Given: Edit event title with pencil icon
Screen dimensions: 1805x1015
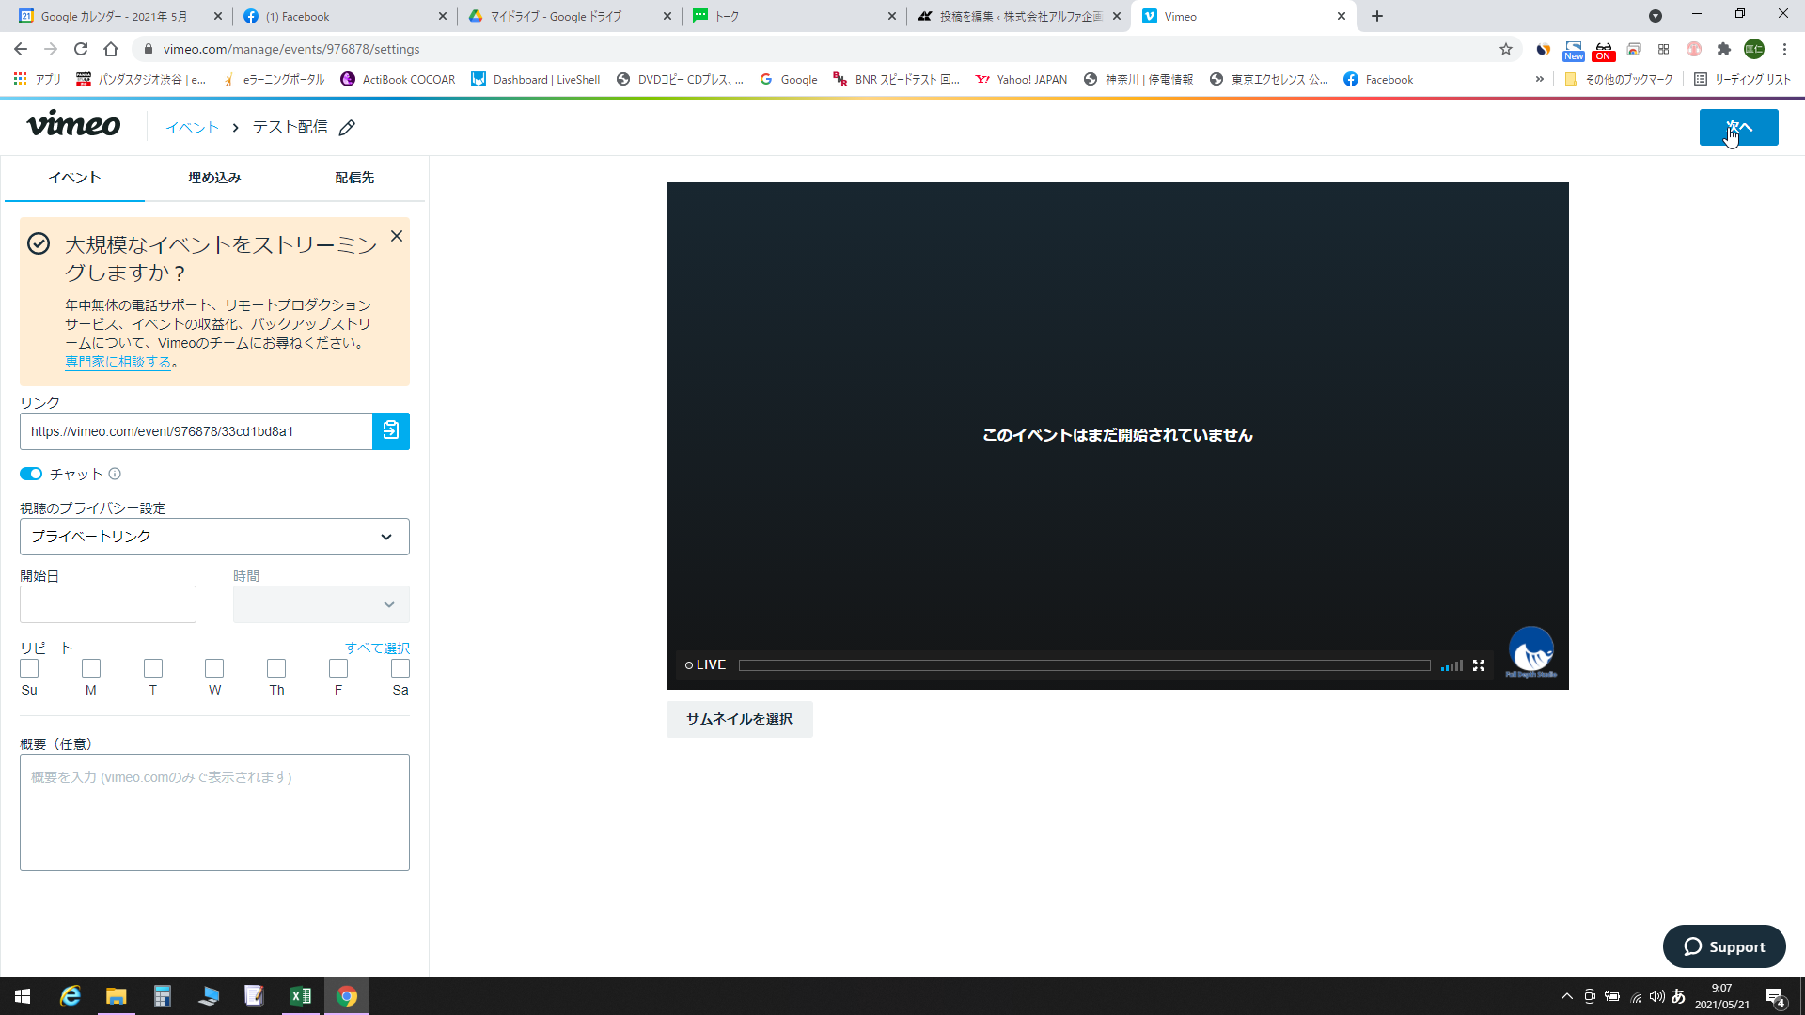Looking at the screenshot, I should coord(347,128).
